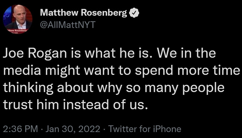
Task: Open Matthew Rosenberg's profile picture
Action: [x=18, y=19]
